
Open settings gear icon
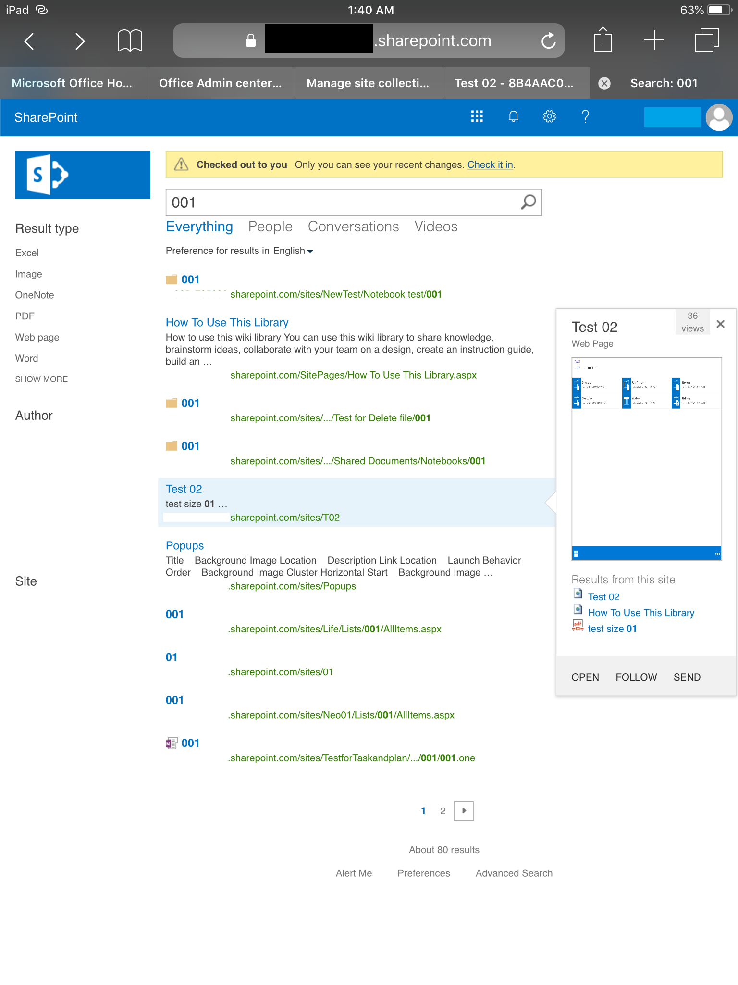point(549,116)
